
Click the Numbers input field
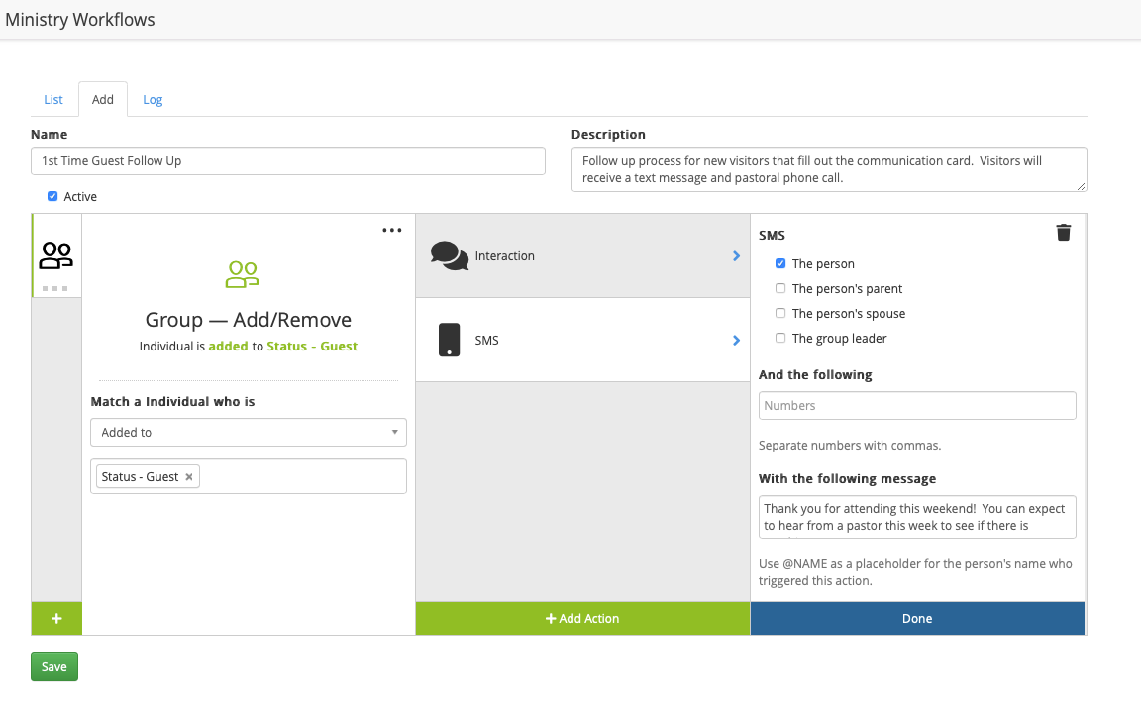[917, 406]
